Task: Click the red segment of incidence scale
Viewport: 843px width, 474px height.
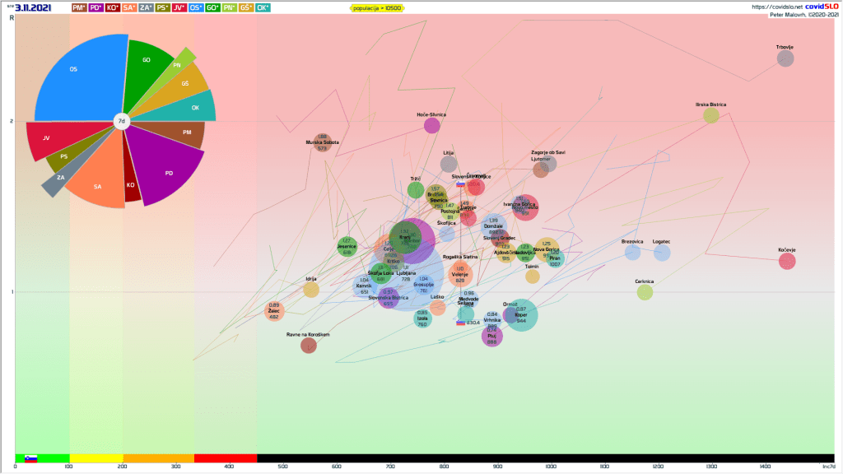Action: pos(225,458)
